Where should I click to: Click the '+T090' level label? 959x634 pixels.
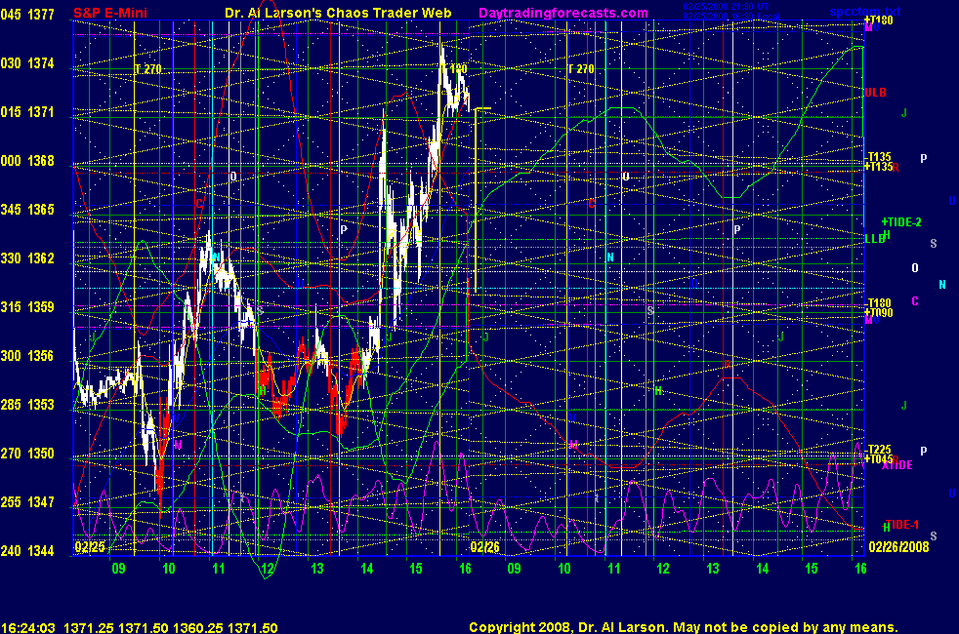878,313
